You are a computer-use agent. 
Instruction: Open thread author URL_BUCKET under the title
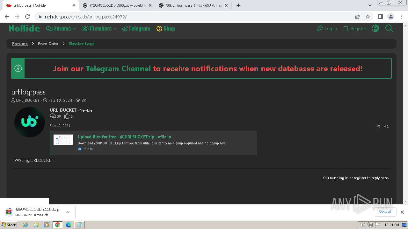[x=28, y=100]
